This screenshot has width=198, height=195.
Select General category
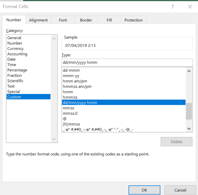(x=29, y=38)
